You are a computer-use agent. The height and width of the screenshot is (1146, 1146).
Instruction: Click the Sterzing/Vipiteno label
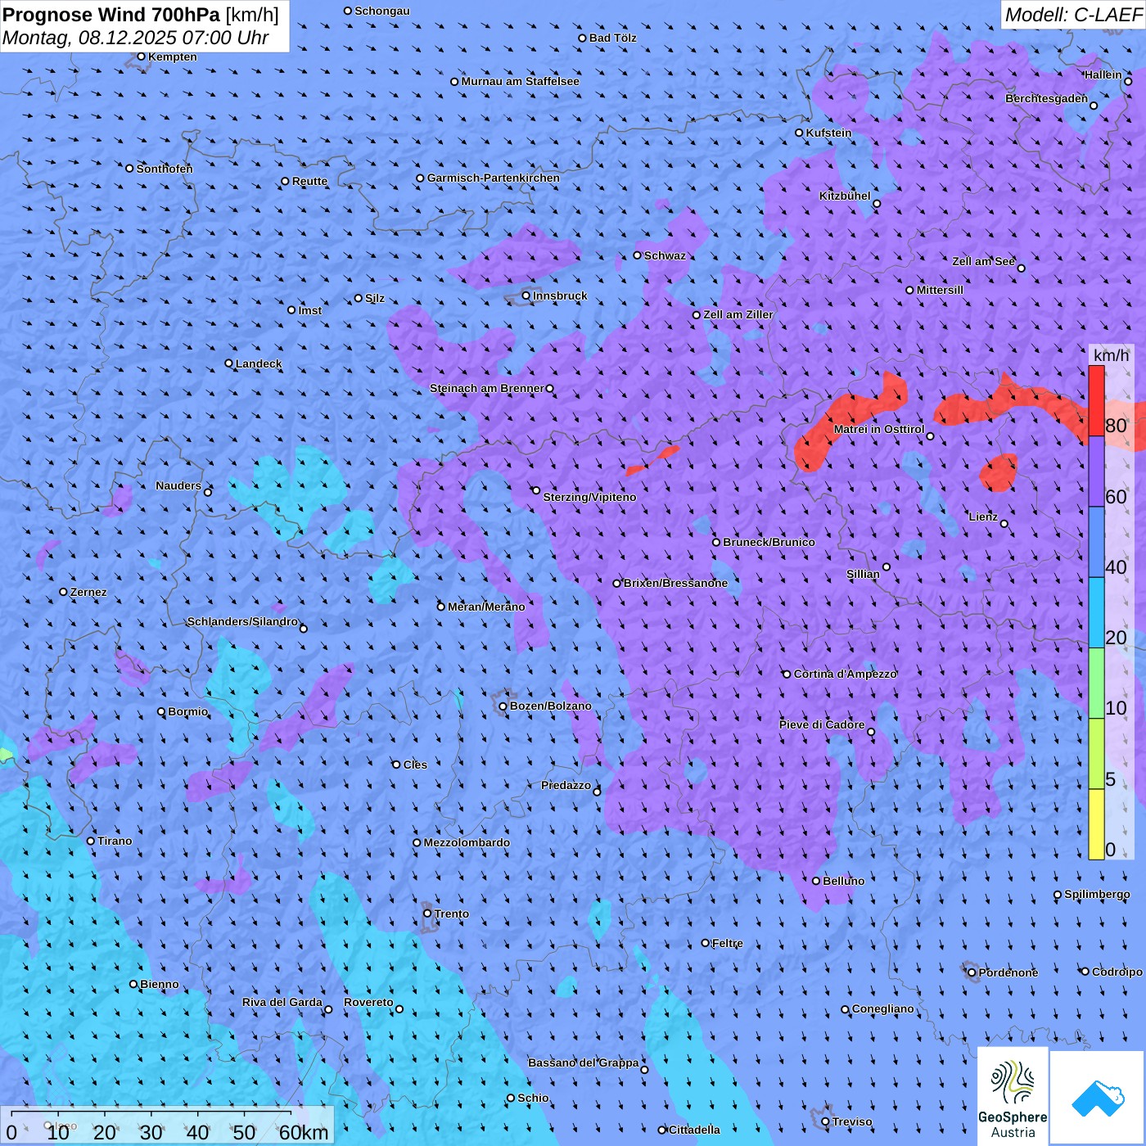(589, 497)
